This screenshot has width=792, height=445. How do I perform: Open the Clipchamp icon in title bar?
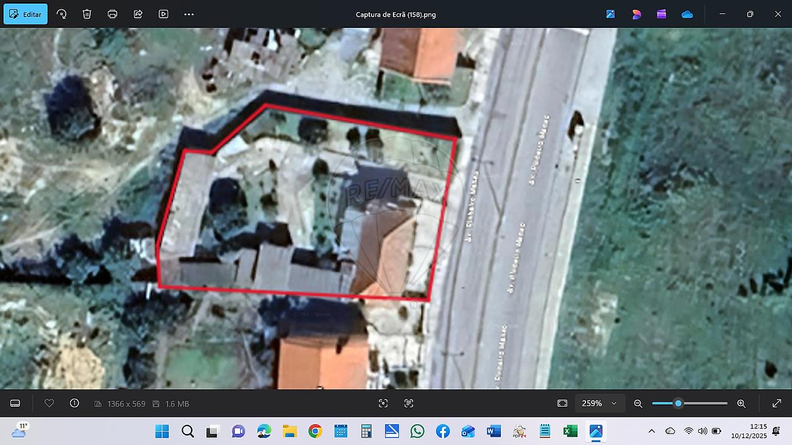click(662, 14)
